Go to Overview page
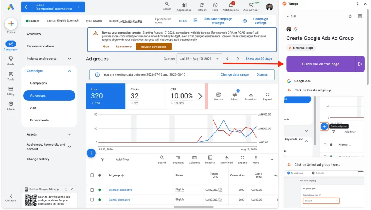The width and height of the screenshot is (371, 210). point(34,34)
